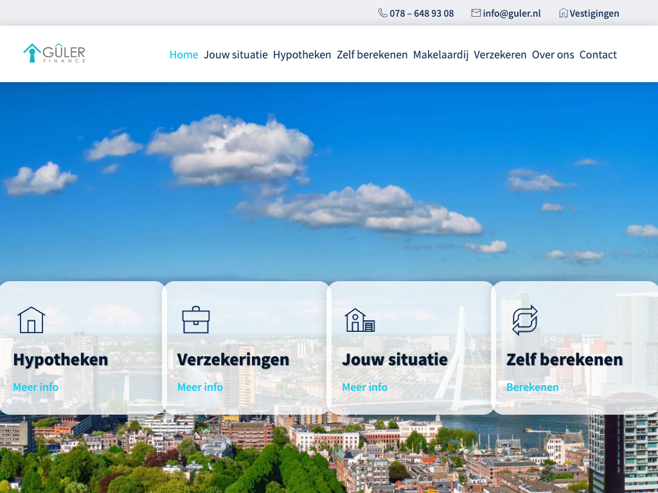Click the house-with-garage icon above Jouw situatie
This screenshot has width=658, height=493.
tap(360, 320)
